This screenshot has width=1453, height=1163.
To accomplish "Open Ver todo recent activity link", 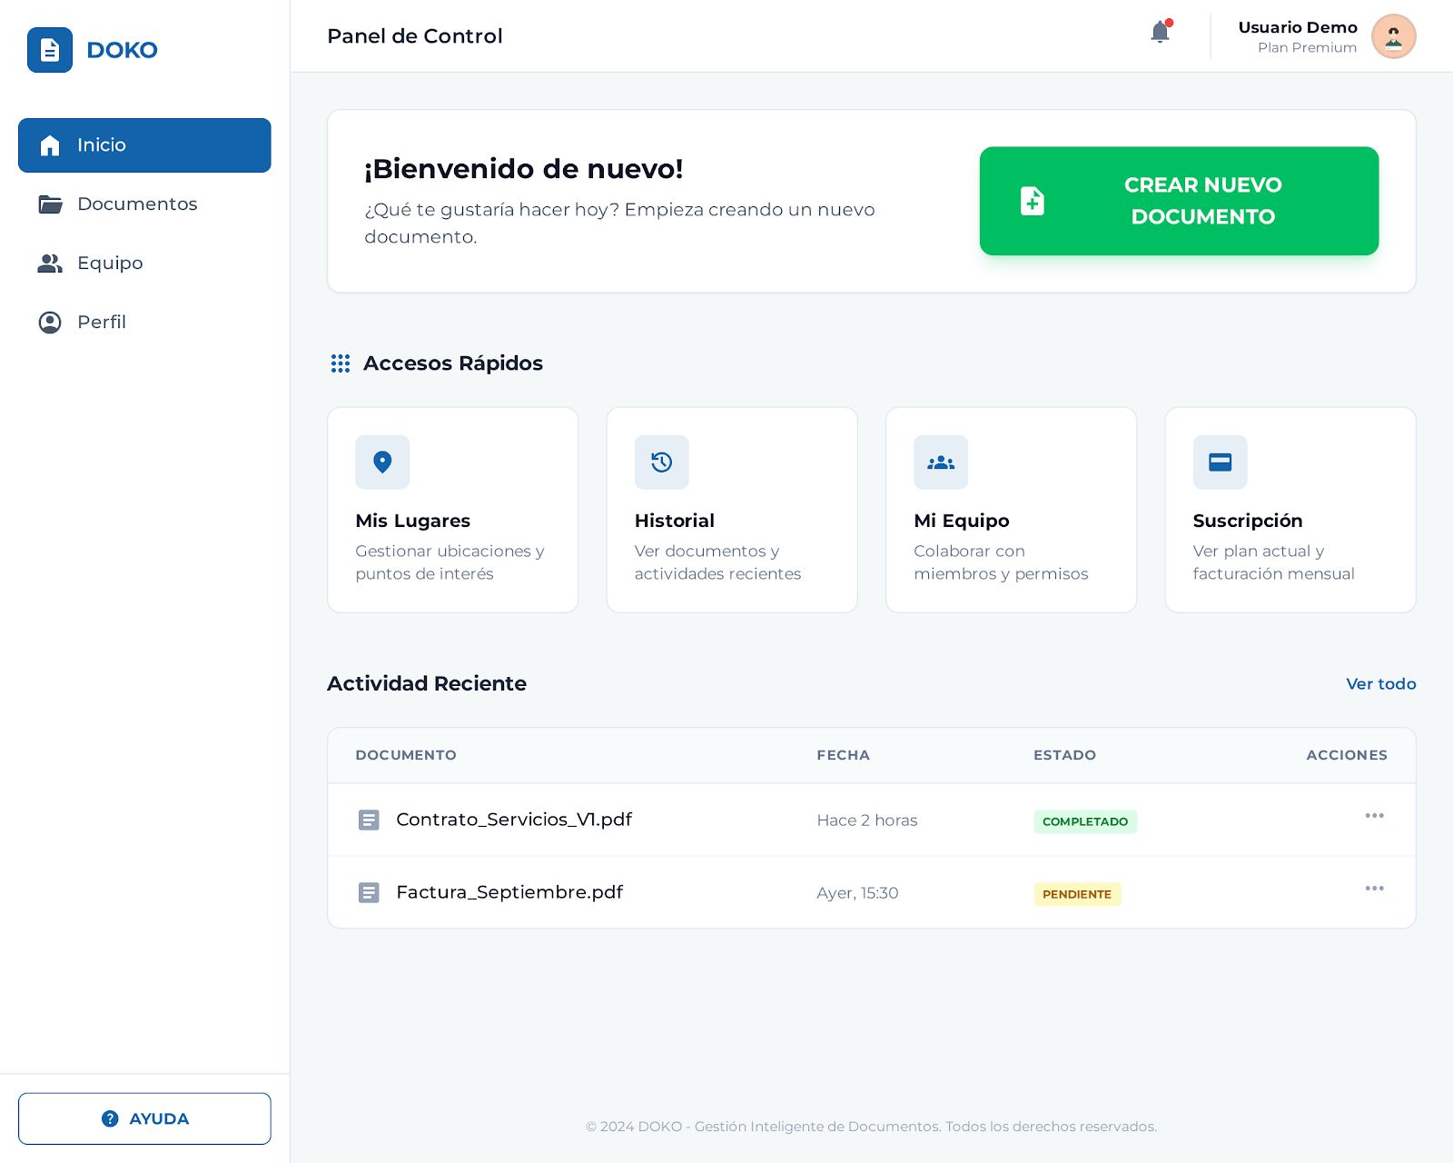I will 1380,684.
